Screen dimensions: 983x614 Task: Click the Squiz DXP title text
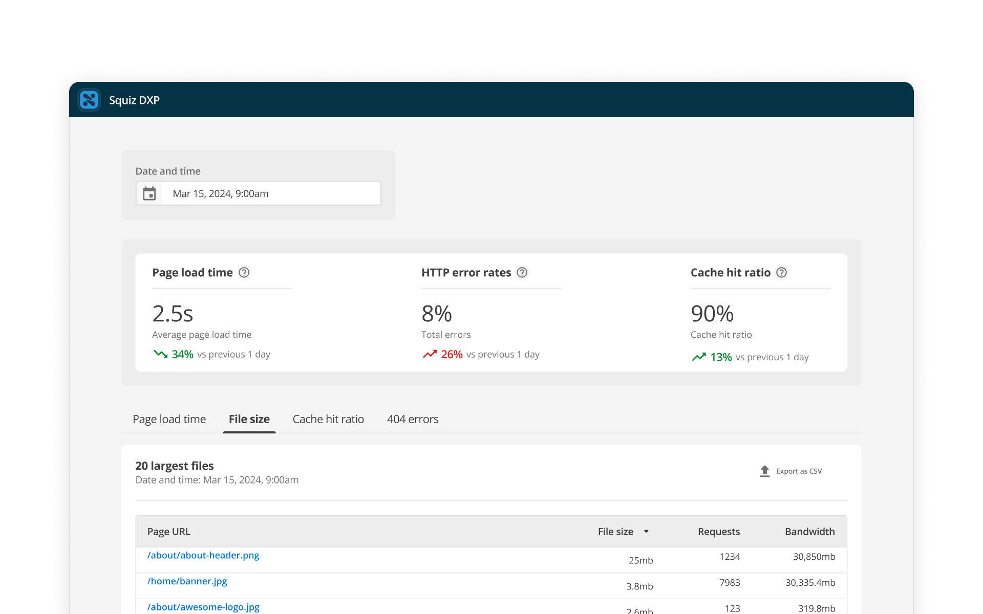pos(134,100)
